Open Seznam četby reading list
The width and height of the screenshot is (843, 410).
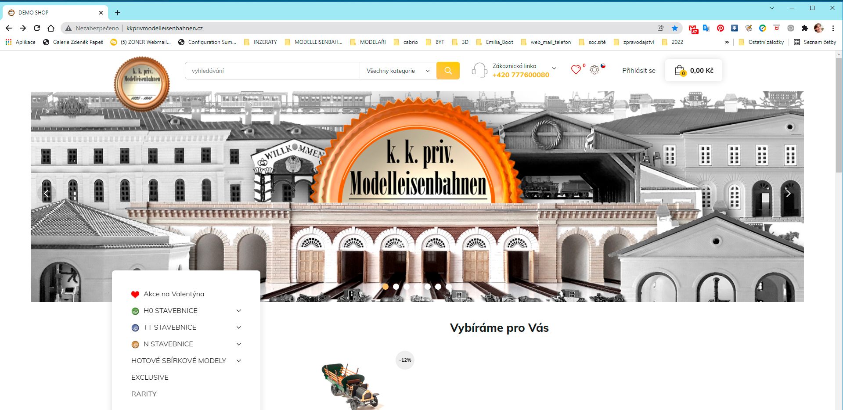point(815,42)
